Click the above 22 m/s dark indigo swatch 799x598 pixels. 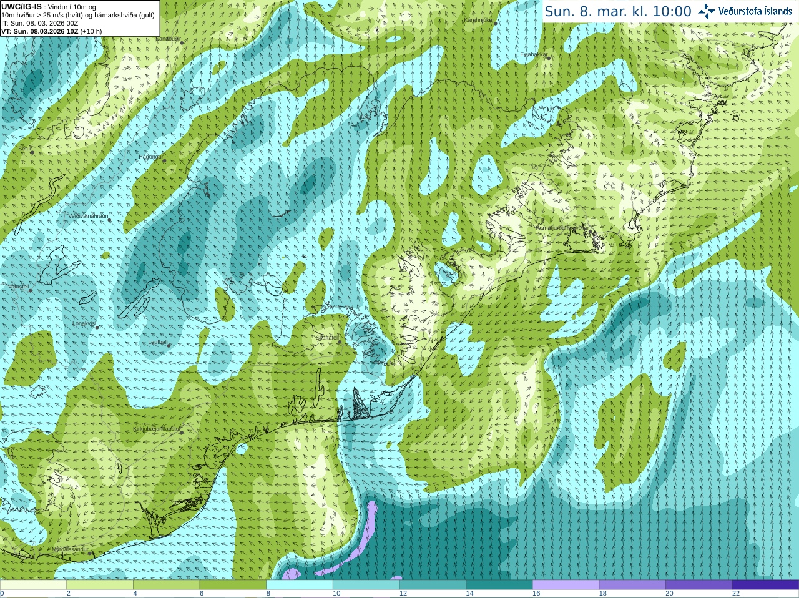pyautogui.click(x=765, y=585)
